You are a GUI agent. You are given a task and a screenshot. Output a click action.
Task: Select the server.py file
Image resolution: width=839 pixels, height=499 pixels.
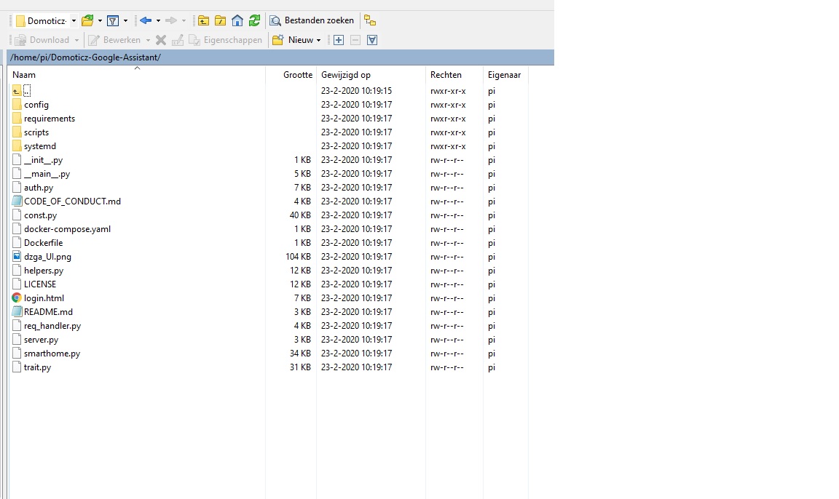tap(42, 340)
